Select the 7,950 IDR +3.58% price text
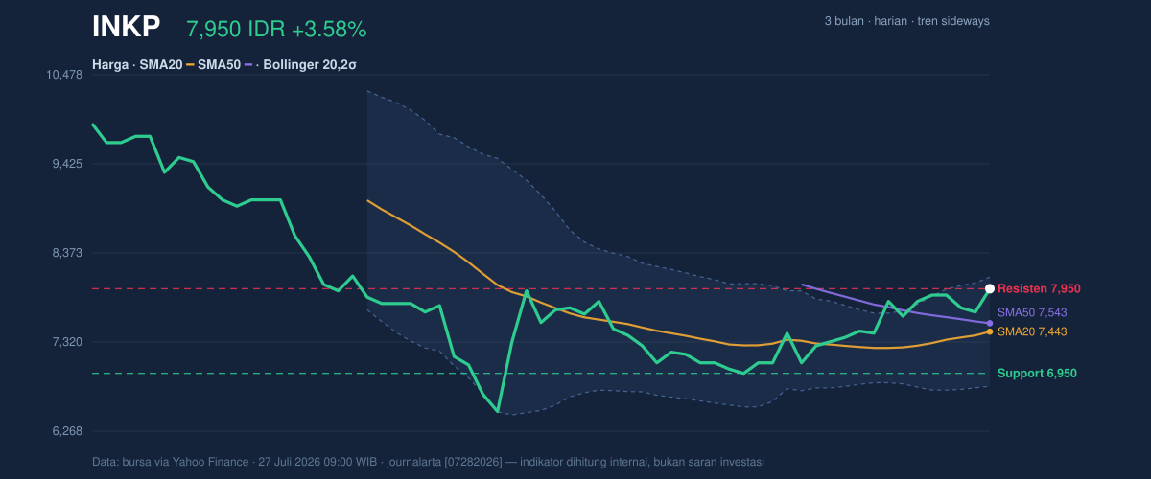 click(x=276, y=30)
